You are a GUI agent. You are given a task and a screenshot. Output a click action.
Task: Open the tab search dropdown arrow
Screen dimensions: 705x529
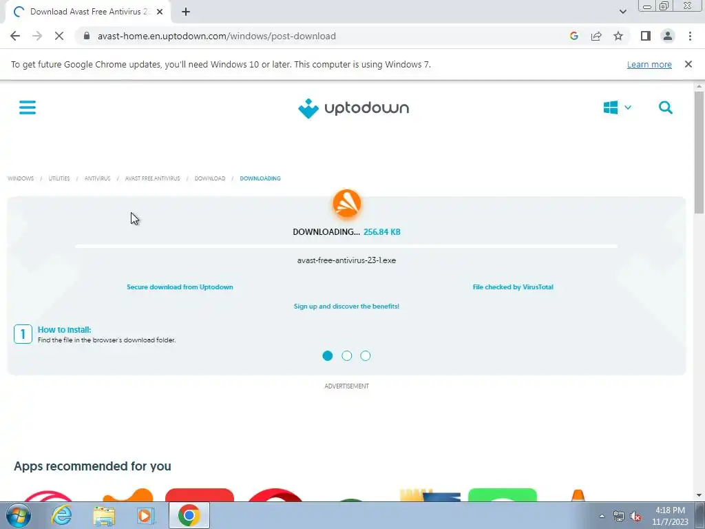622,12
